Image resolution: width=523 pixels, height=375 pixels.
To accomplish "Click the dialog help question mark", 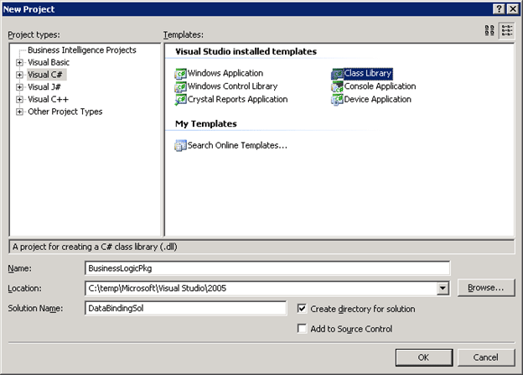I will click(x=499, y=9).
